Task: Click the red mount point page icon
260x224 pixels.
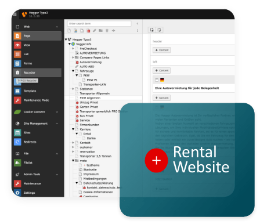Action: (x=88, y=31)
